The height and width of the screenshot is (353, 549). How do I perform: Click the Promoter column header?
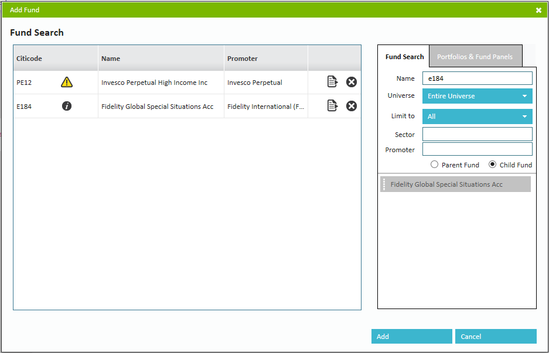pyautogui.click(x=266, y=59)
